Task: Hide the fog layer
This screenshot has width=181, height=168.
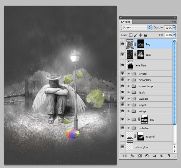Action: (x=122, y=44)
